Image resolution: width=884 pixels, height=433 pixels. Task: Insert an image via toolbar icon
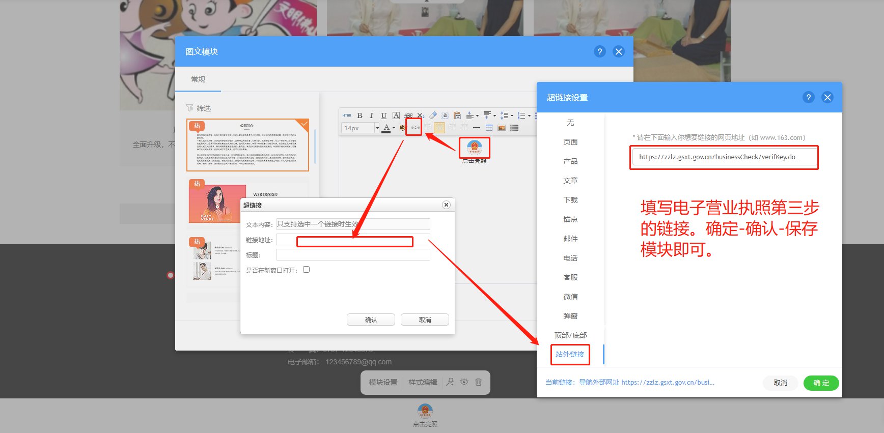tap(502, 128)
